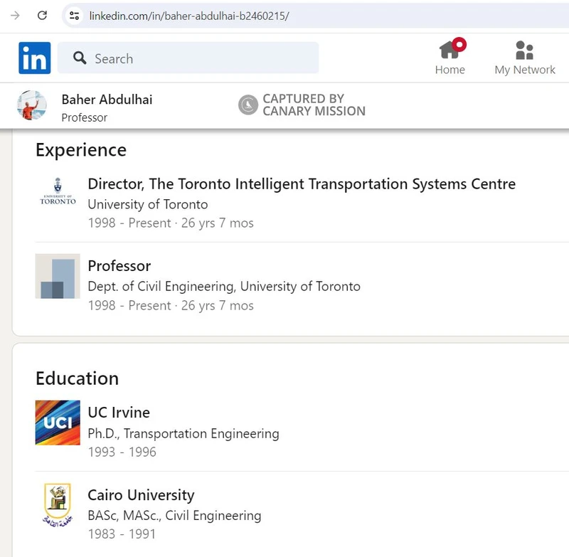The width and height of the screenshot is (569, 557).
Task: Click the LinkedIn home logo
Action: (34, 58)
